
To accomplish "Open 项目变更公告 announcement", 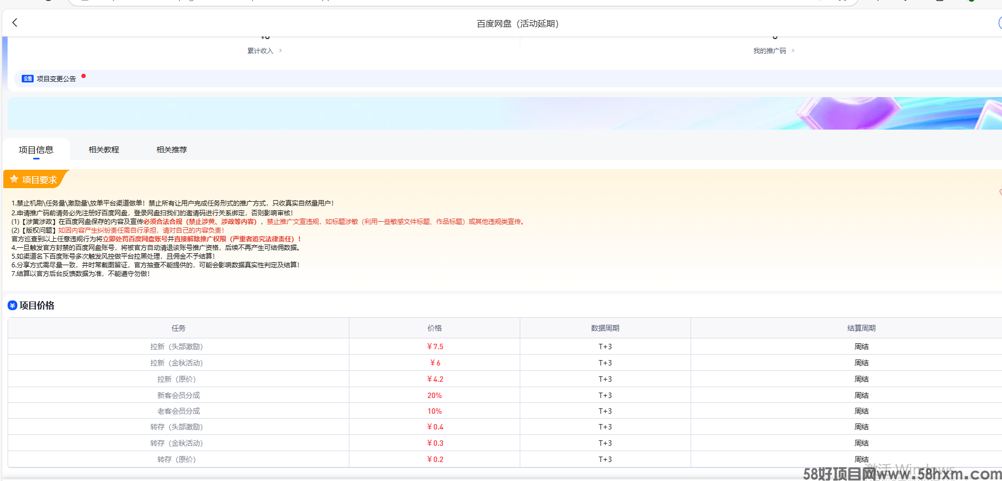I will tap(56, 79).
